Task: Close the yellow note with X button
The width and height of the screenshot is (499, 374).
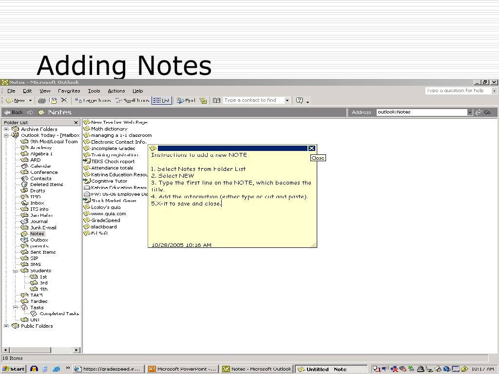Action: 311,148
